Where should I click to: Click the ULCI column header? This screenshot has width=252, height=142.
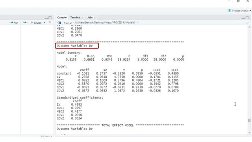pyautogui.click(x=175, y=70)
